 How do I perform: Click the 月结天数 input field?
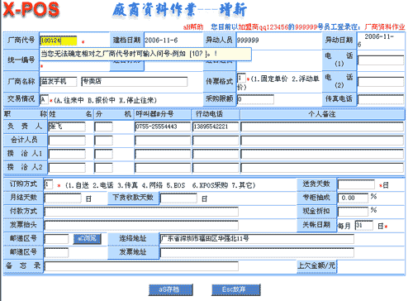pos(63,198)
